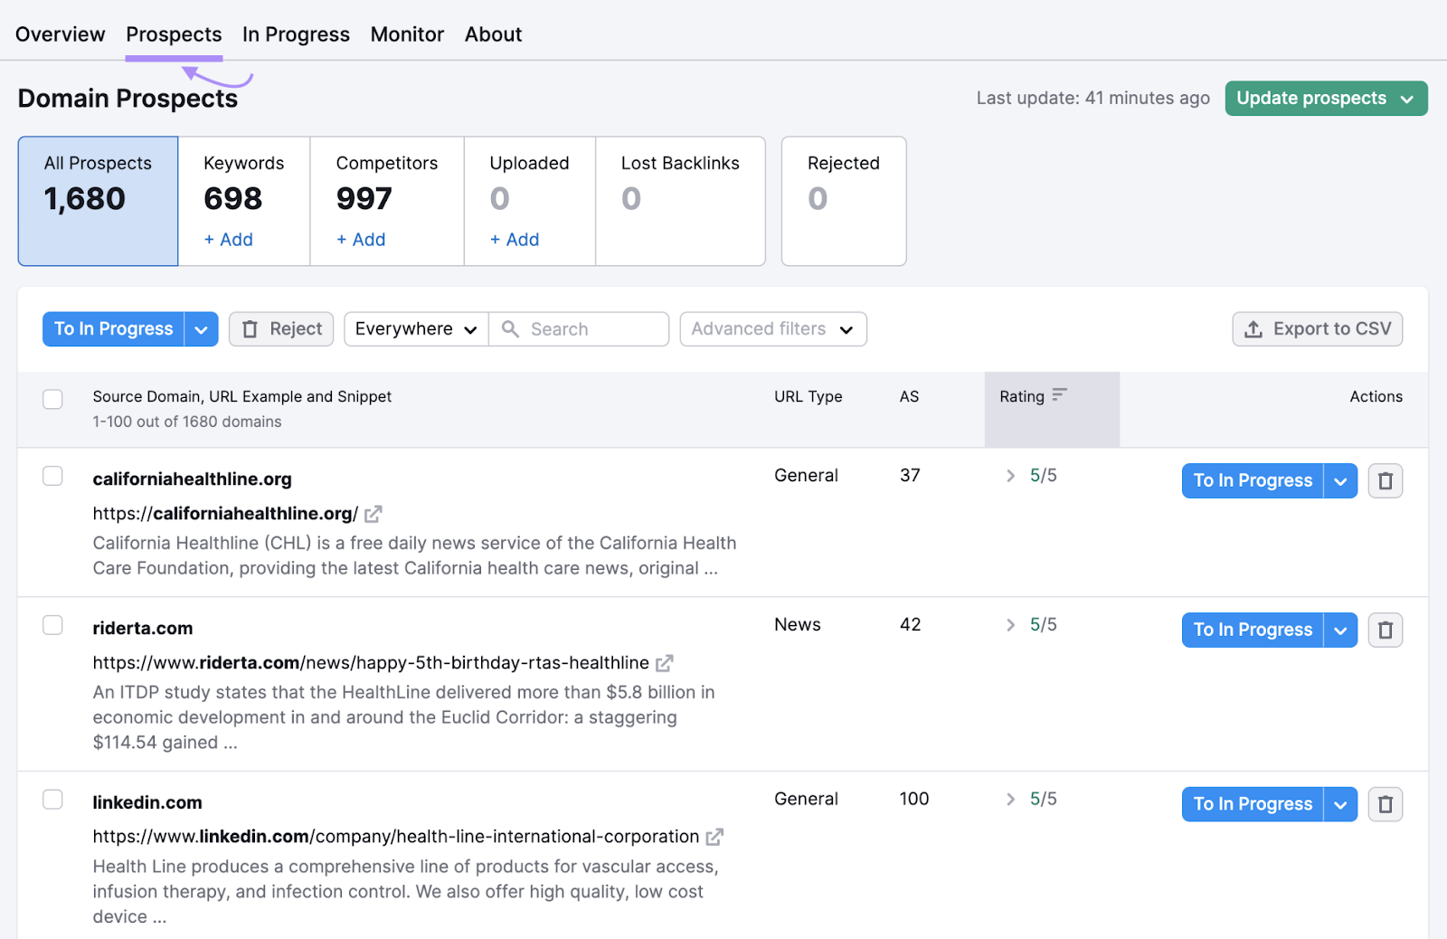The width and height of the screenshot is (1447, 939).
Task: Select the linkedin.com row checkbox
Action: pos(52,800)
